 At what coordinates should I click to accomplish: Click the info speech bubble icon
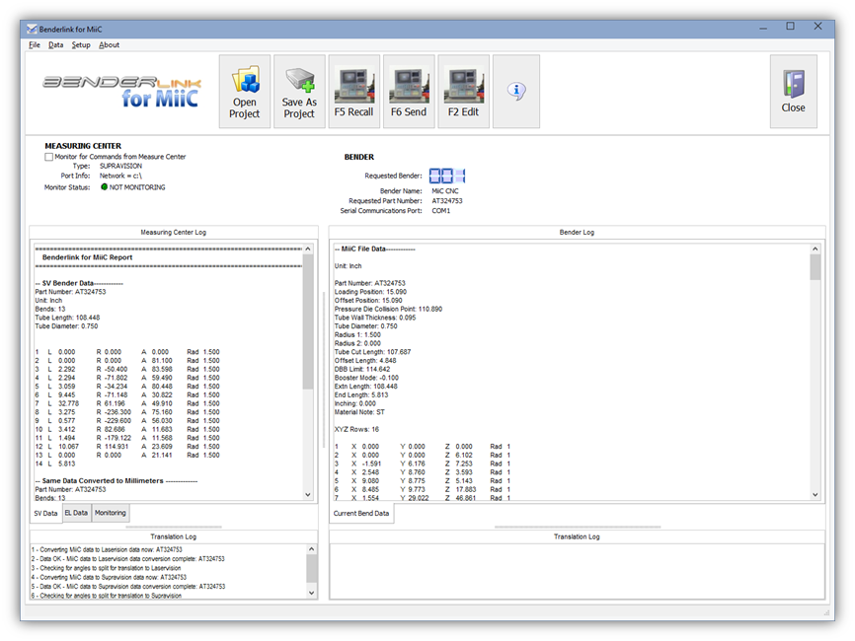tap(515, 91)
